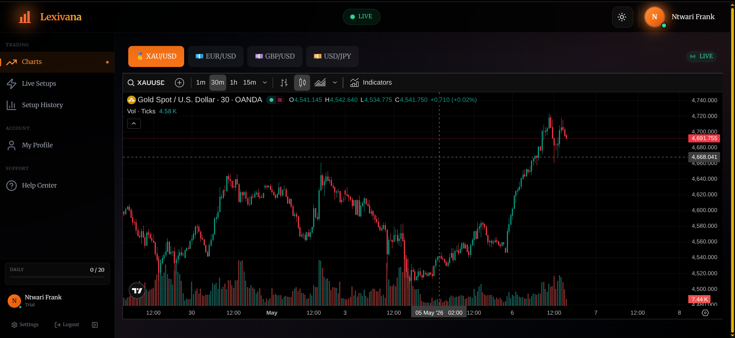Select the 1h timeframe
The image size is (735, 338).
coord(234,83)
